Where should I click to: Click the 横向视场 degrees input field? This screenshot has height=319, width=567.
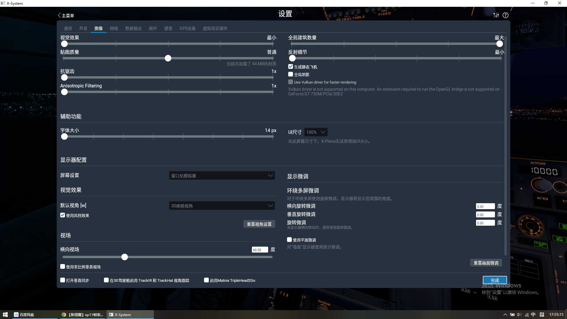coord(259,250)
